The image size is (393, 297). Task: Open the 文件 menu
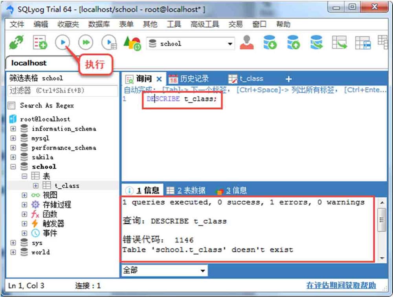tap(17, 24)
